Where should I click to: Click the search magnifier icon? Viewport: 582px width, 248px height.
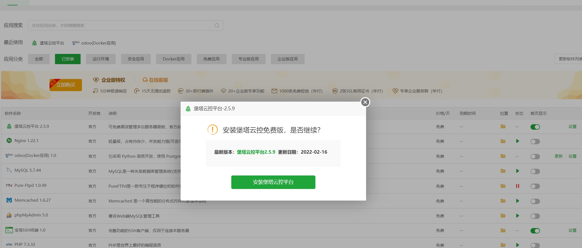pyautogui.click(x=217, y=25)
